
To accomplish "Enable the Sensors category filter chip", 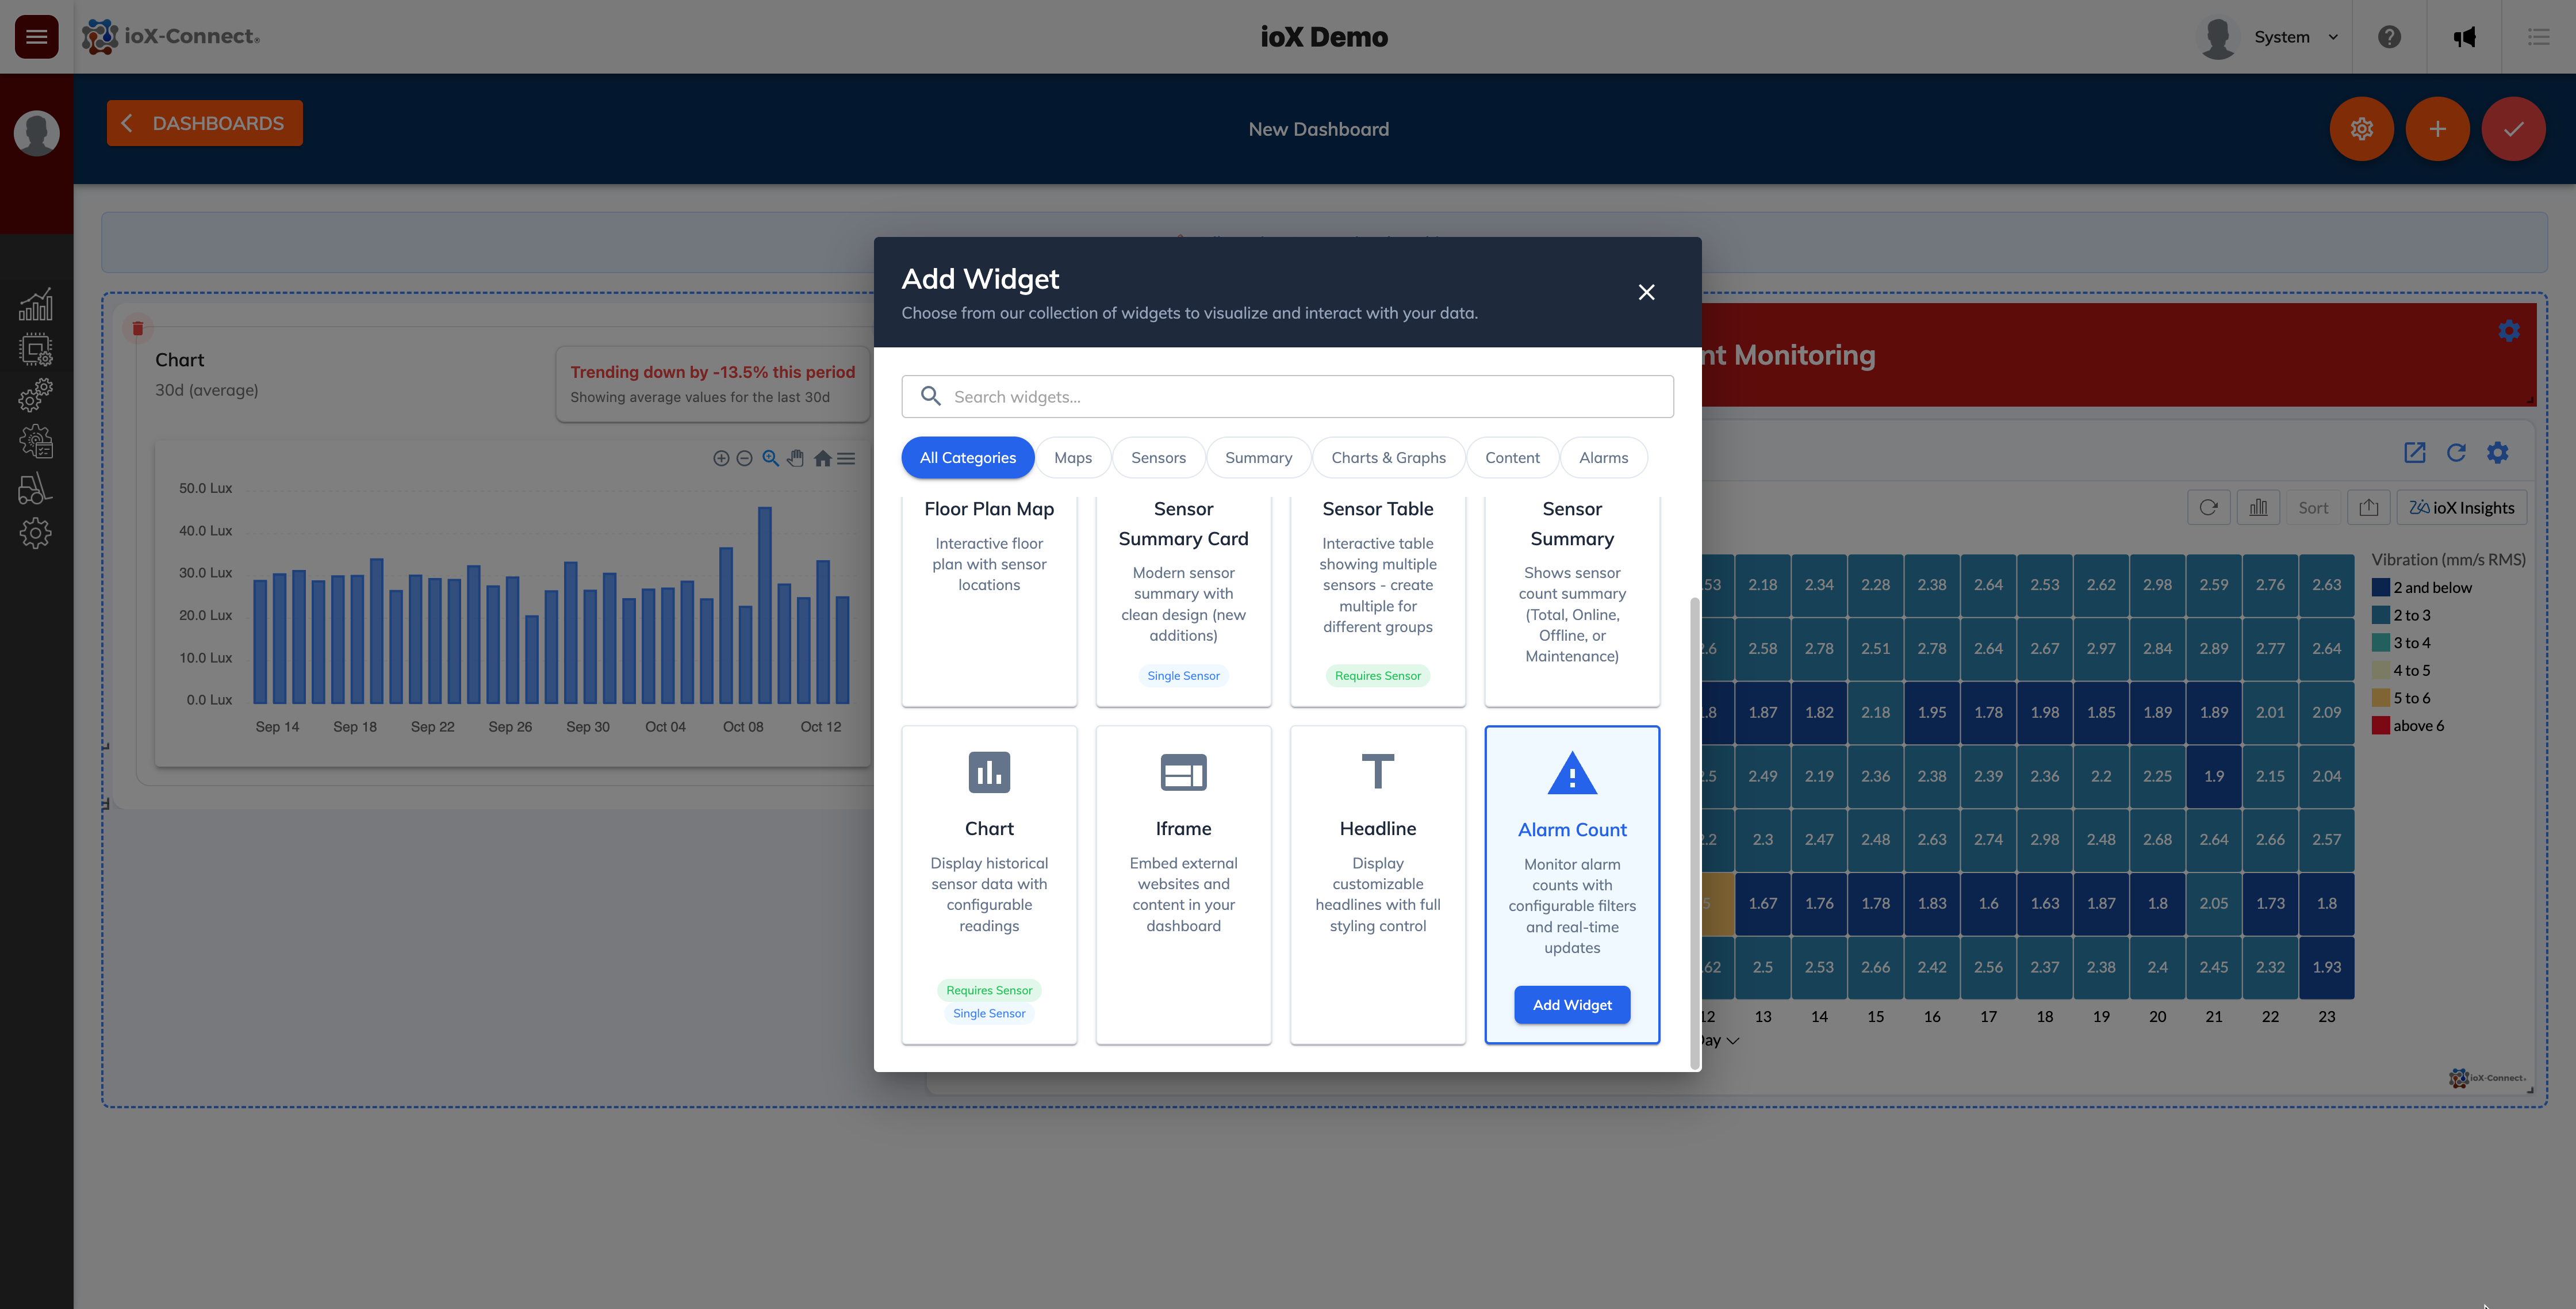I will coord(1158,457).
